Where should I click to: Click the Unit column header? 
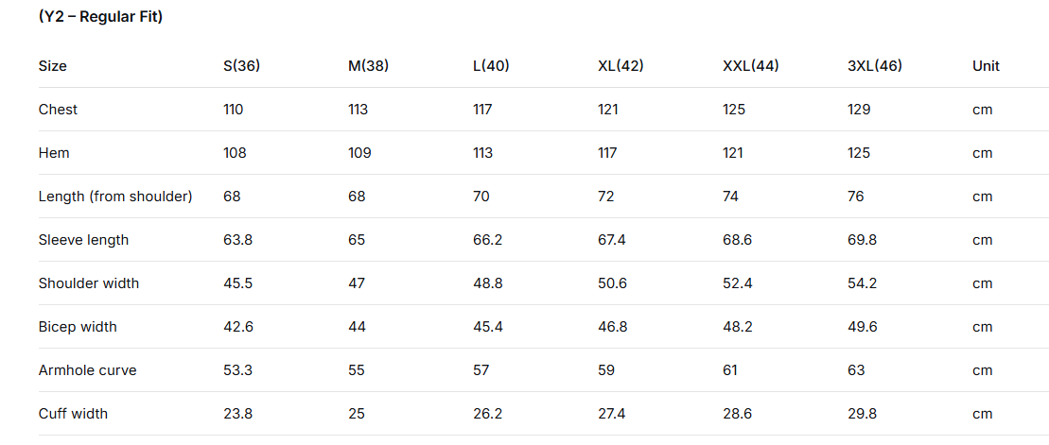pos(987,66)
